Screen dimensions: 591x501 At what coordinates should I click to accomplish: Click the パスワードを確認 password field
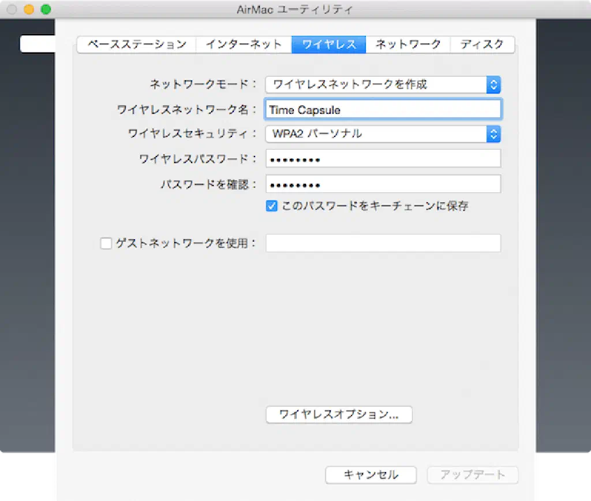[383, 184]
